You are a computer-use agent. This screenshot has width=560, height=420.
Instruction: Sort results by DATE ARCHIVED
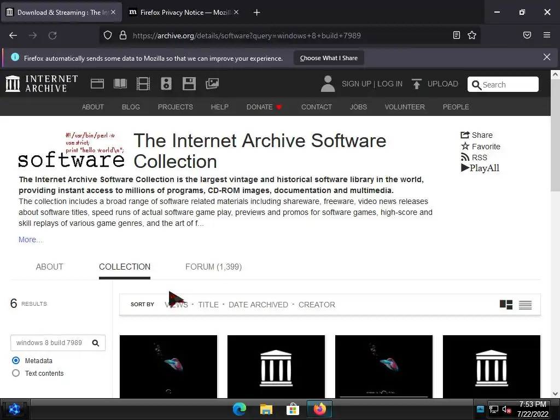tap(258, 305)
